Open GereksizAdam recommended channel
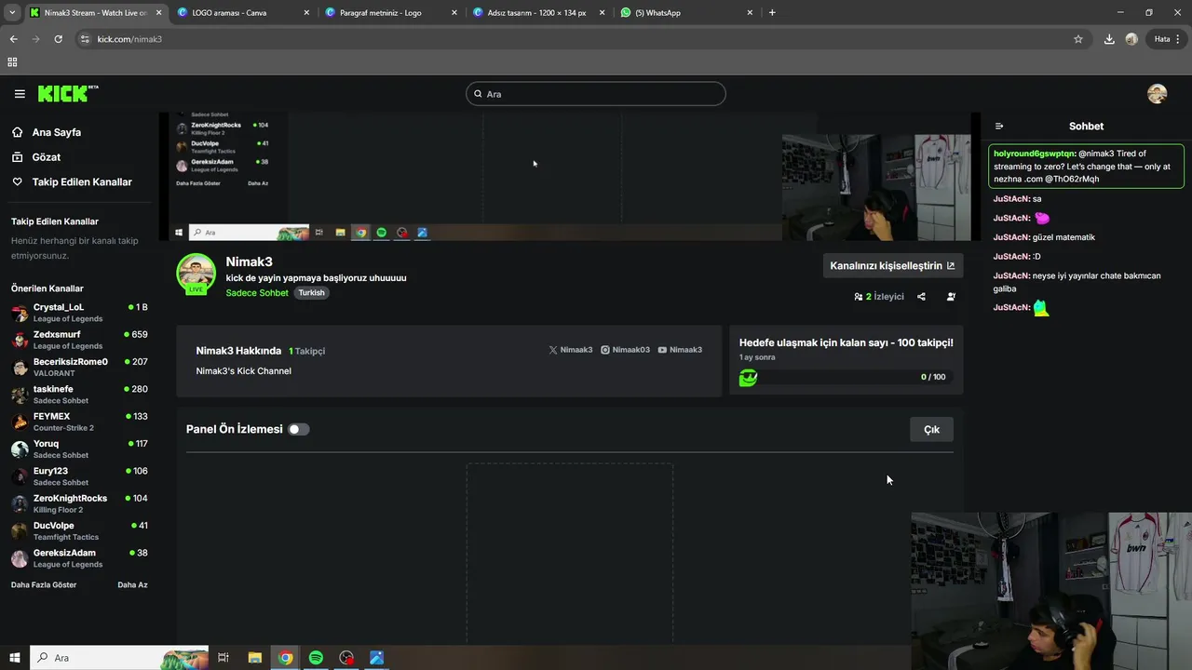The height and width of the screenshot is (670, 1192). 79,558
